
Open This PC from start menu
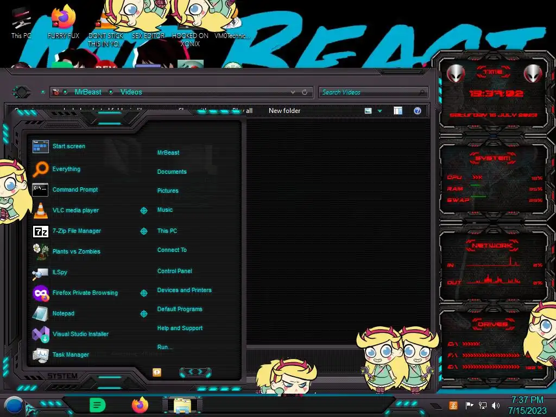pos(167,231)
